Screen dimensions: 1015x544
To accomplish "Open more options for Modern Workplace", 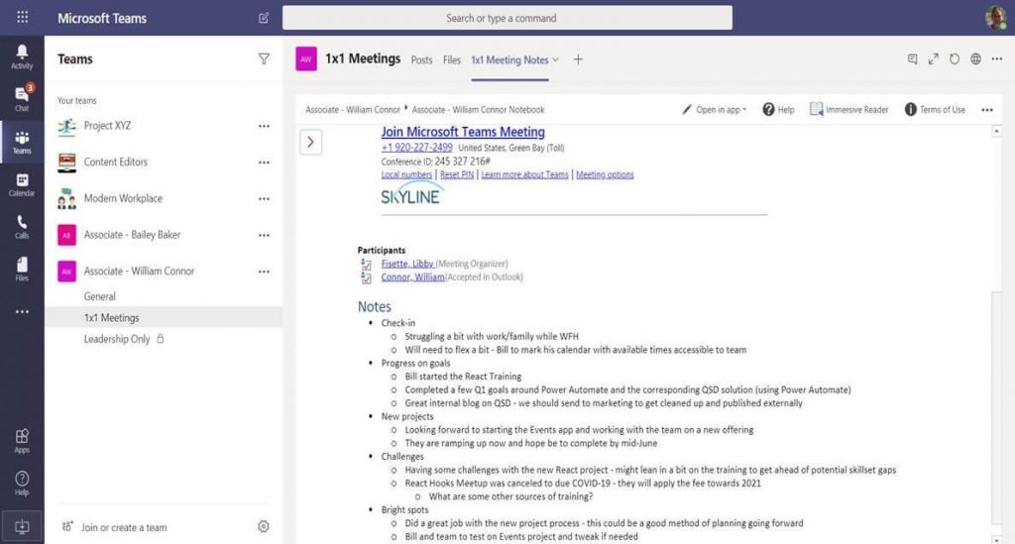I will (264, 198).
